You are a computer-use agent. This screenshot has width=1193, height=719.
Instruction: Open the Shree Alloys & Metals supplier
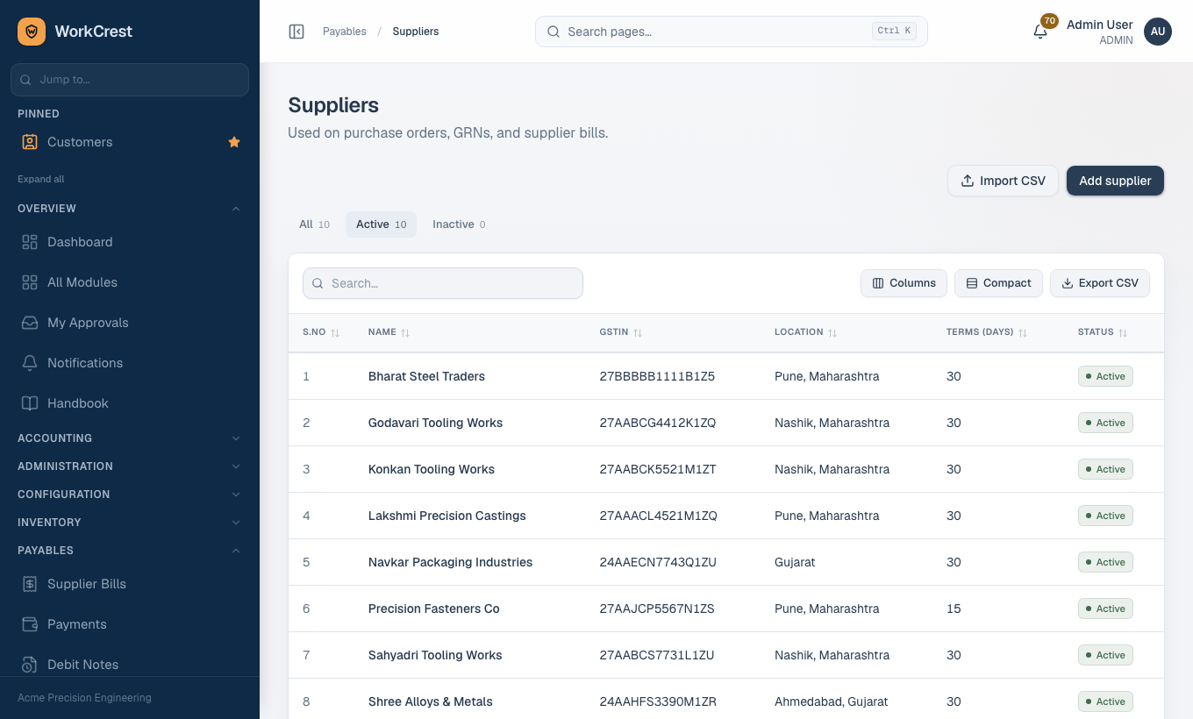[431, 701]
